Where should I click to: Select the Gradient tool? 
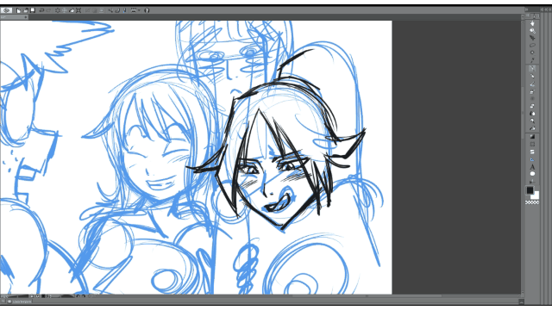tap(532, 136)
